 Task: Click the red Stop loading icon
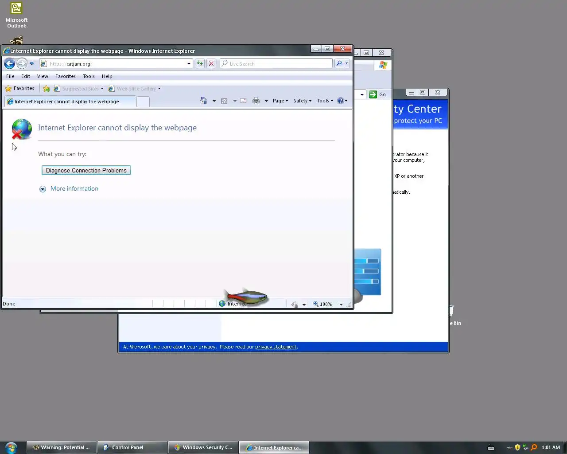point(211,64)
